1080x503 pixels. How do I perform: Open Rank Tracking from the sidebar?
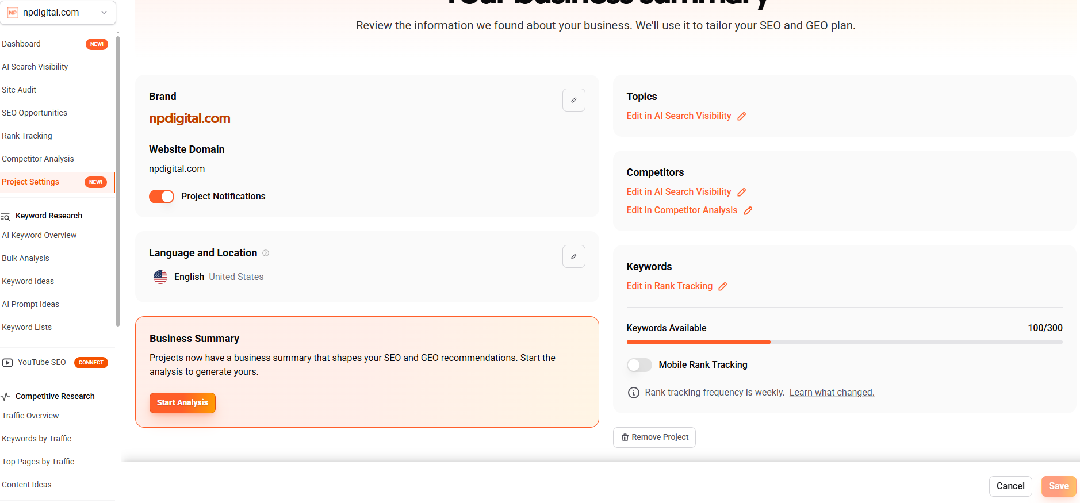(27, 136)
